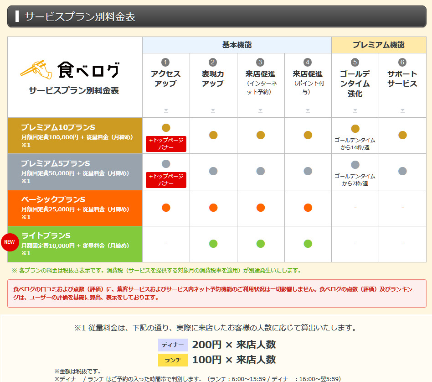Click the number 5 circle above ゴールデンタイム強化
432x382 pixels.
point(355,63)
